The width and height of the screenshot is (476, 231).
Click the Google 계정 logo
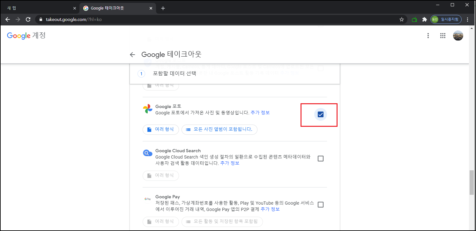(26, 35)
